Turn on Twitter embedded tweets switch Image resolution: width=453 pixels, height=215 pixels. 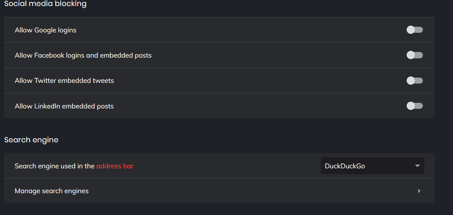click(x=415, y=81)
